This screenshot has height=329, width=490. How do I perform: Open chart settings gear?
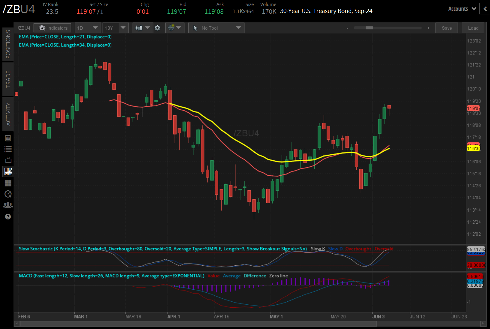[x=157, y=28]
